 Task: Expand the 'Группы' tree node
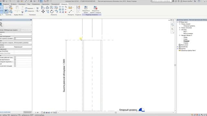pos(178,49)
